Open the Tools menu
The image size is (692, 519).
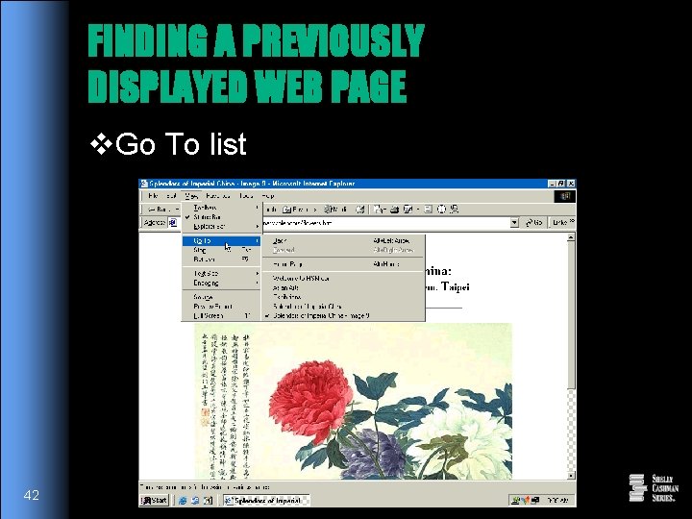point(246,196)
